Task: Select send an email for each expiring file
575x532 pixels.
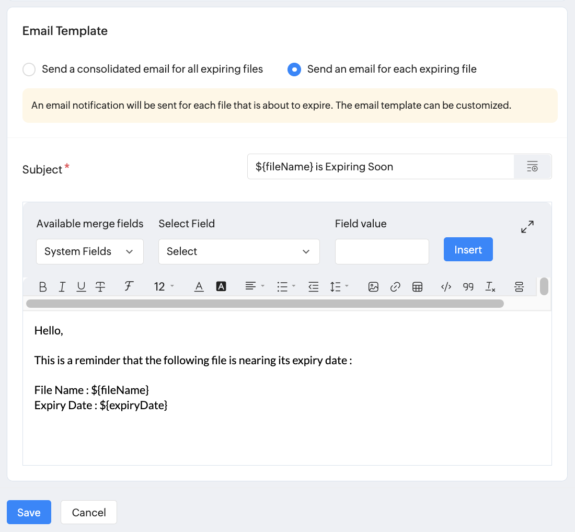Action: tap(294, 70)
